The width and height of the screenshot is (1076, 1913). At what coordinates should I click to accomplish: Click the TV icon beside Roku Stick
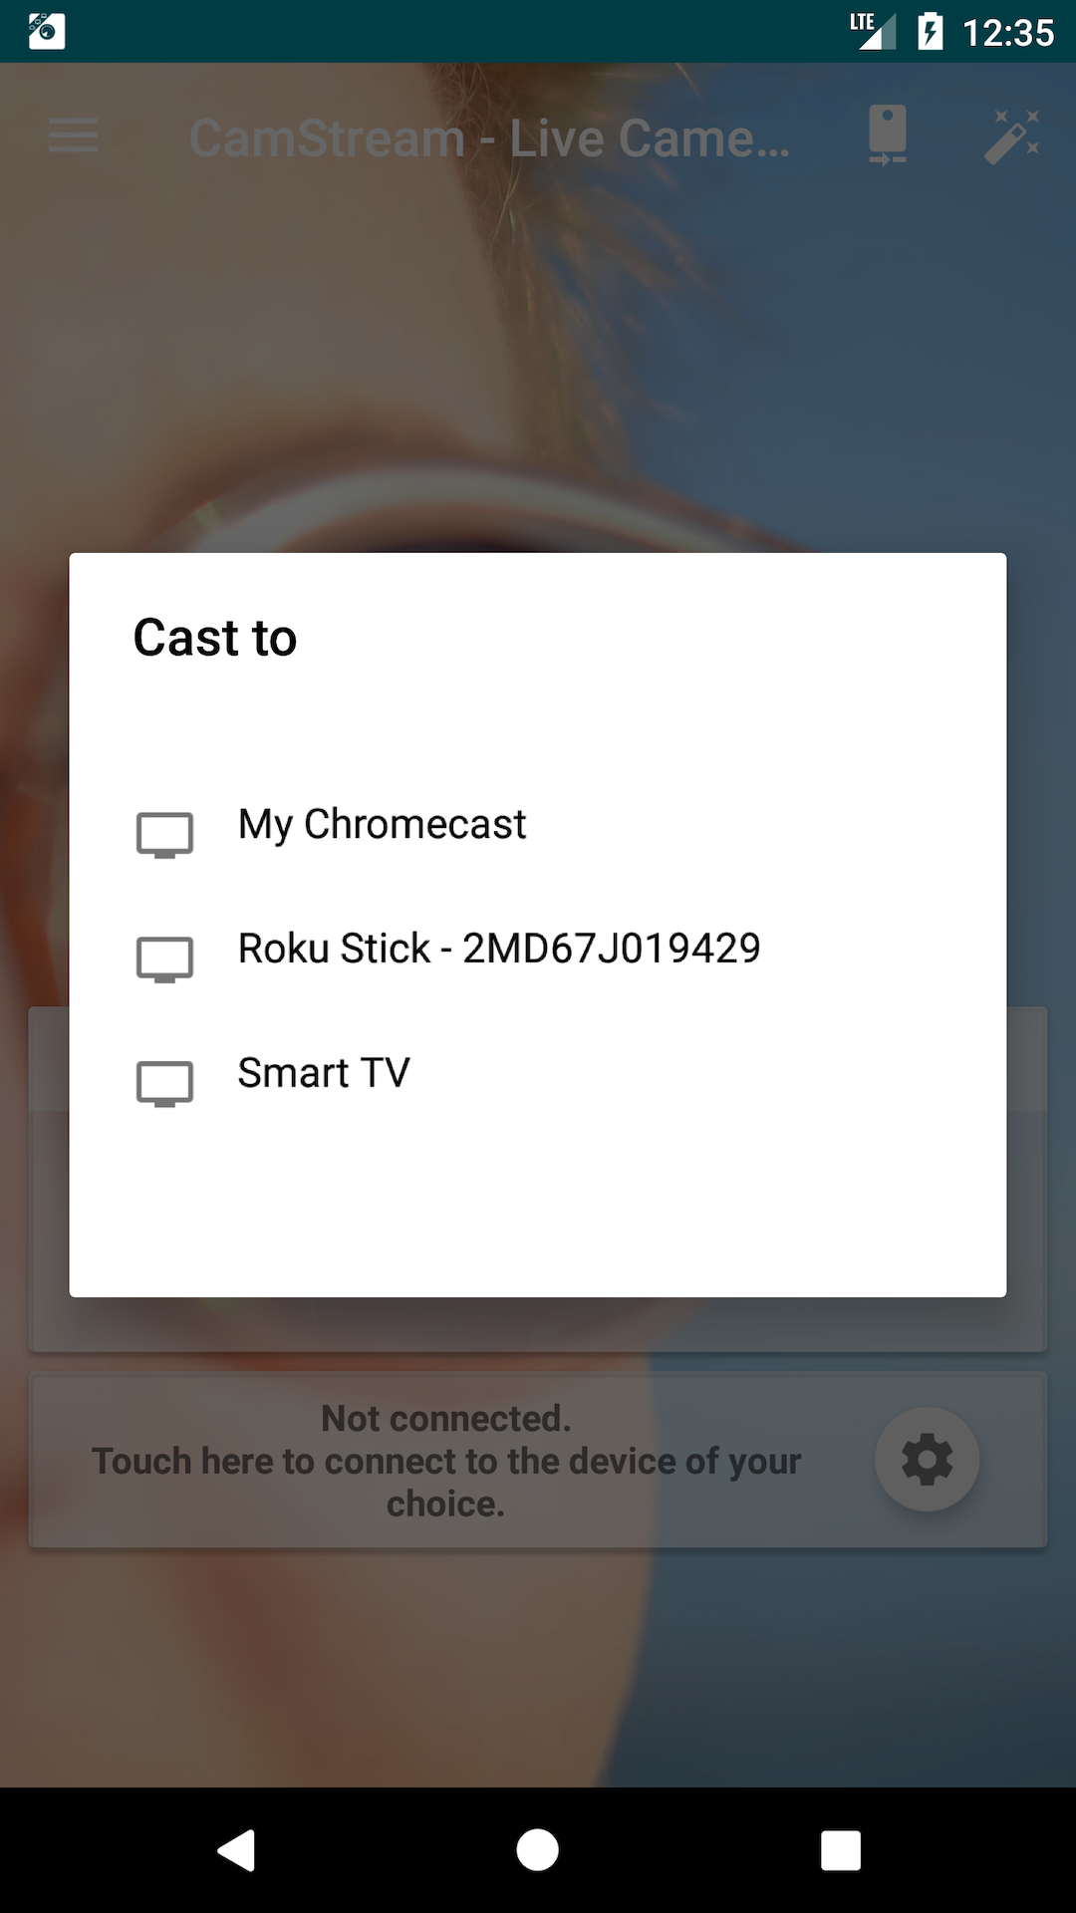pyautogui.click(x=165, y=958)
